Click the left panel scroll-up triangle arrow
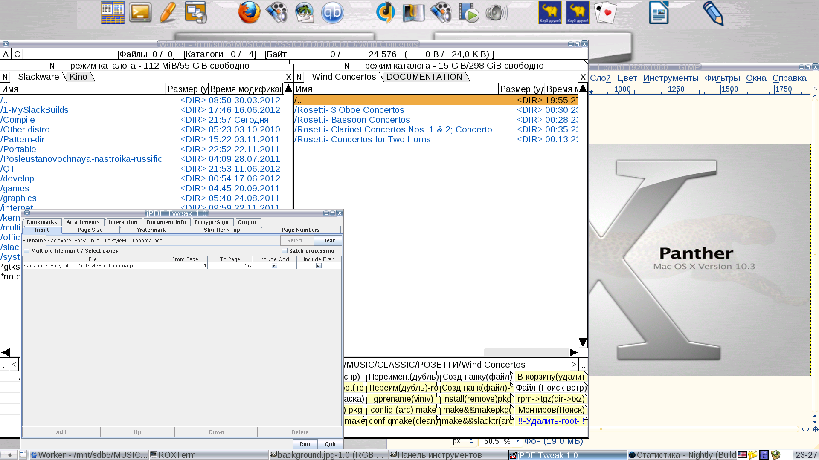 click(288, 89)
